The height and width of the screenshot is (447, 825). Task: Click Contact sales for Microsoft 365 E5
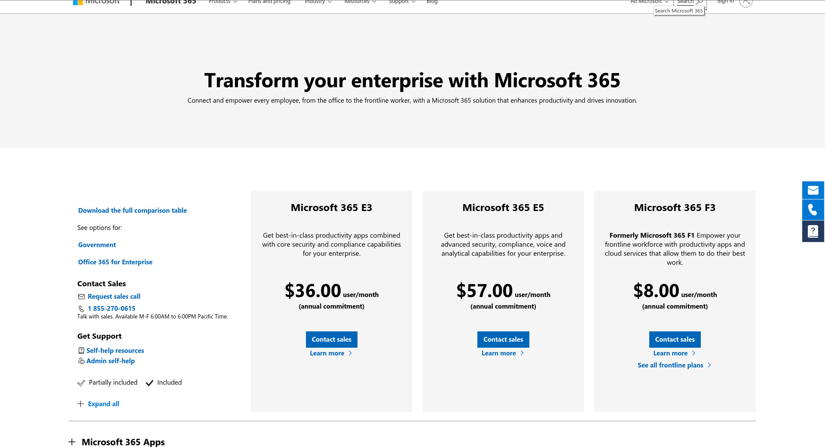coord(503,340)
